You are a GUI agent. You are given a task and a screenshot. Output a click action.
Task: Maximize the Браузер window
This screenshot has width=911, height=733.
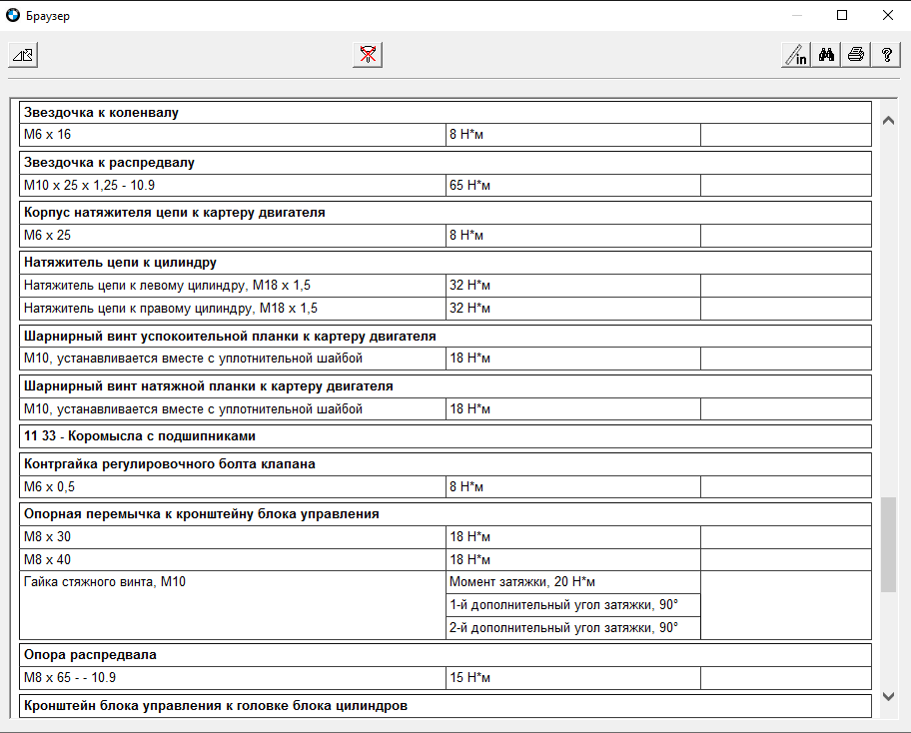click(x=842, y=16)
